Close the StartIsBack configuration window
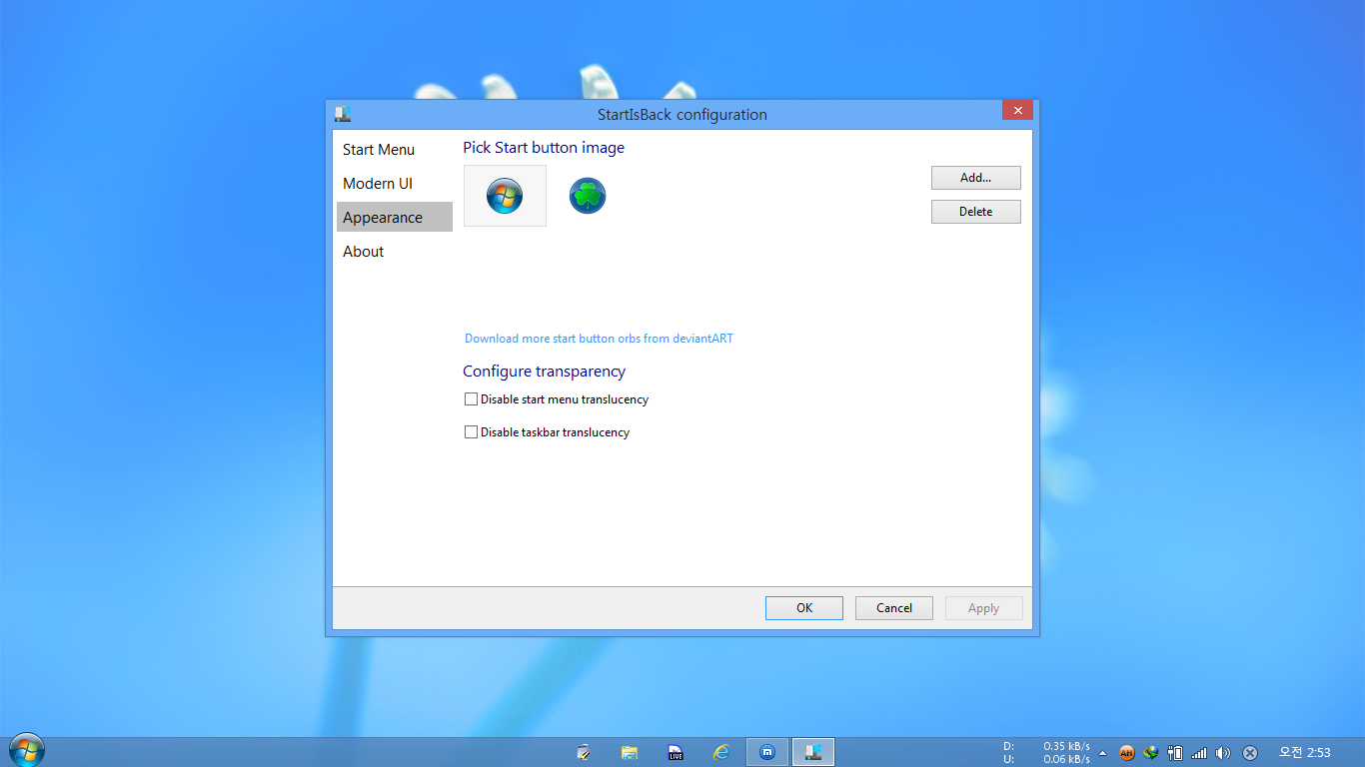The width and height of the screenshot is (1365, 767). (x=1017, y=110)
